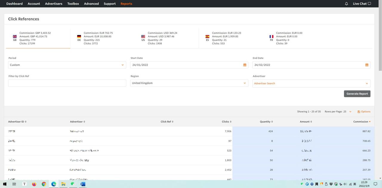Click the 1,800 clicks cell
The height and width of the screenshot is (188, 382).
(228, 160)
